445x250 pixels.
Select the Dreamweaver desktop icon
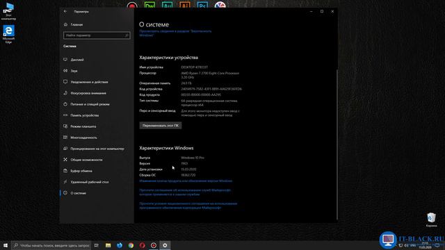149,5
